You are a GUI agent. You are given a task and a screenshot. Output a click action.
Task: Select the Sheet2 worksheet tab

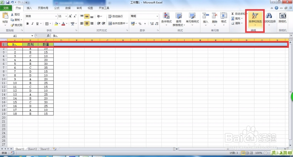coord(32,149)
